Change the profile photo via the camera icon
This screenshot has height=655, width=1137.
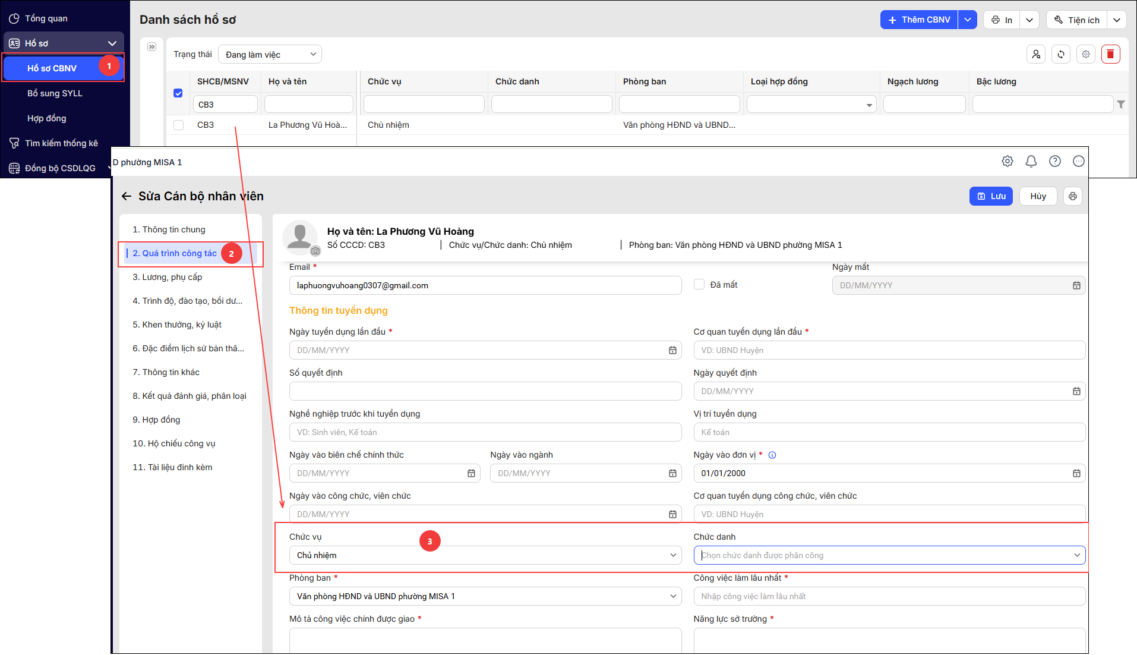(x=315, y=251)
